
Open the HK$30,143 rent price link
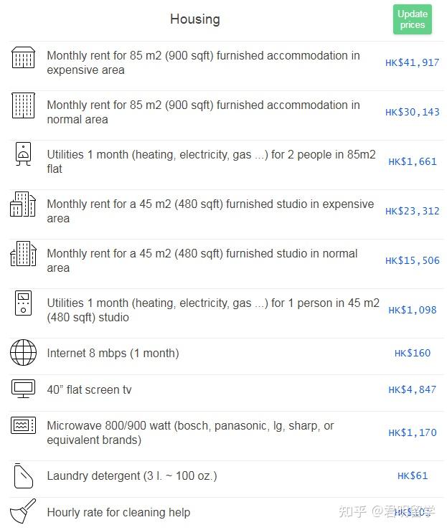(412, 113)
